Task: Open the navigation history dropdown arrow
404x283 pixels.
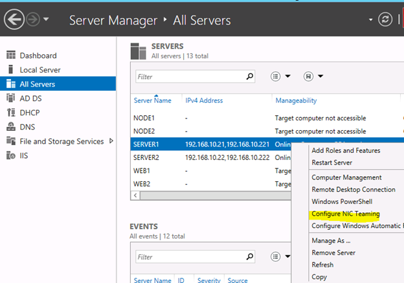Action: click(46, 19)
